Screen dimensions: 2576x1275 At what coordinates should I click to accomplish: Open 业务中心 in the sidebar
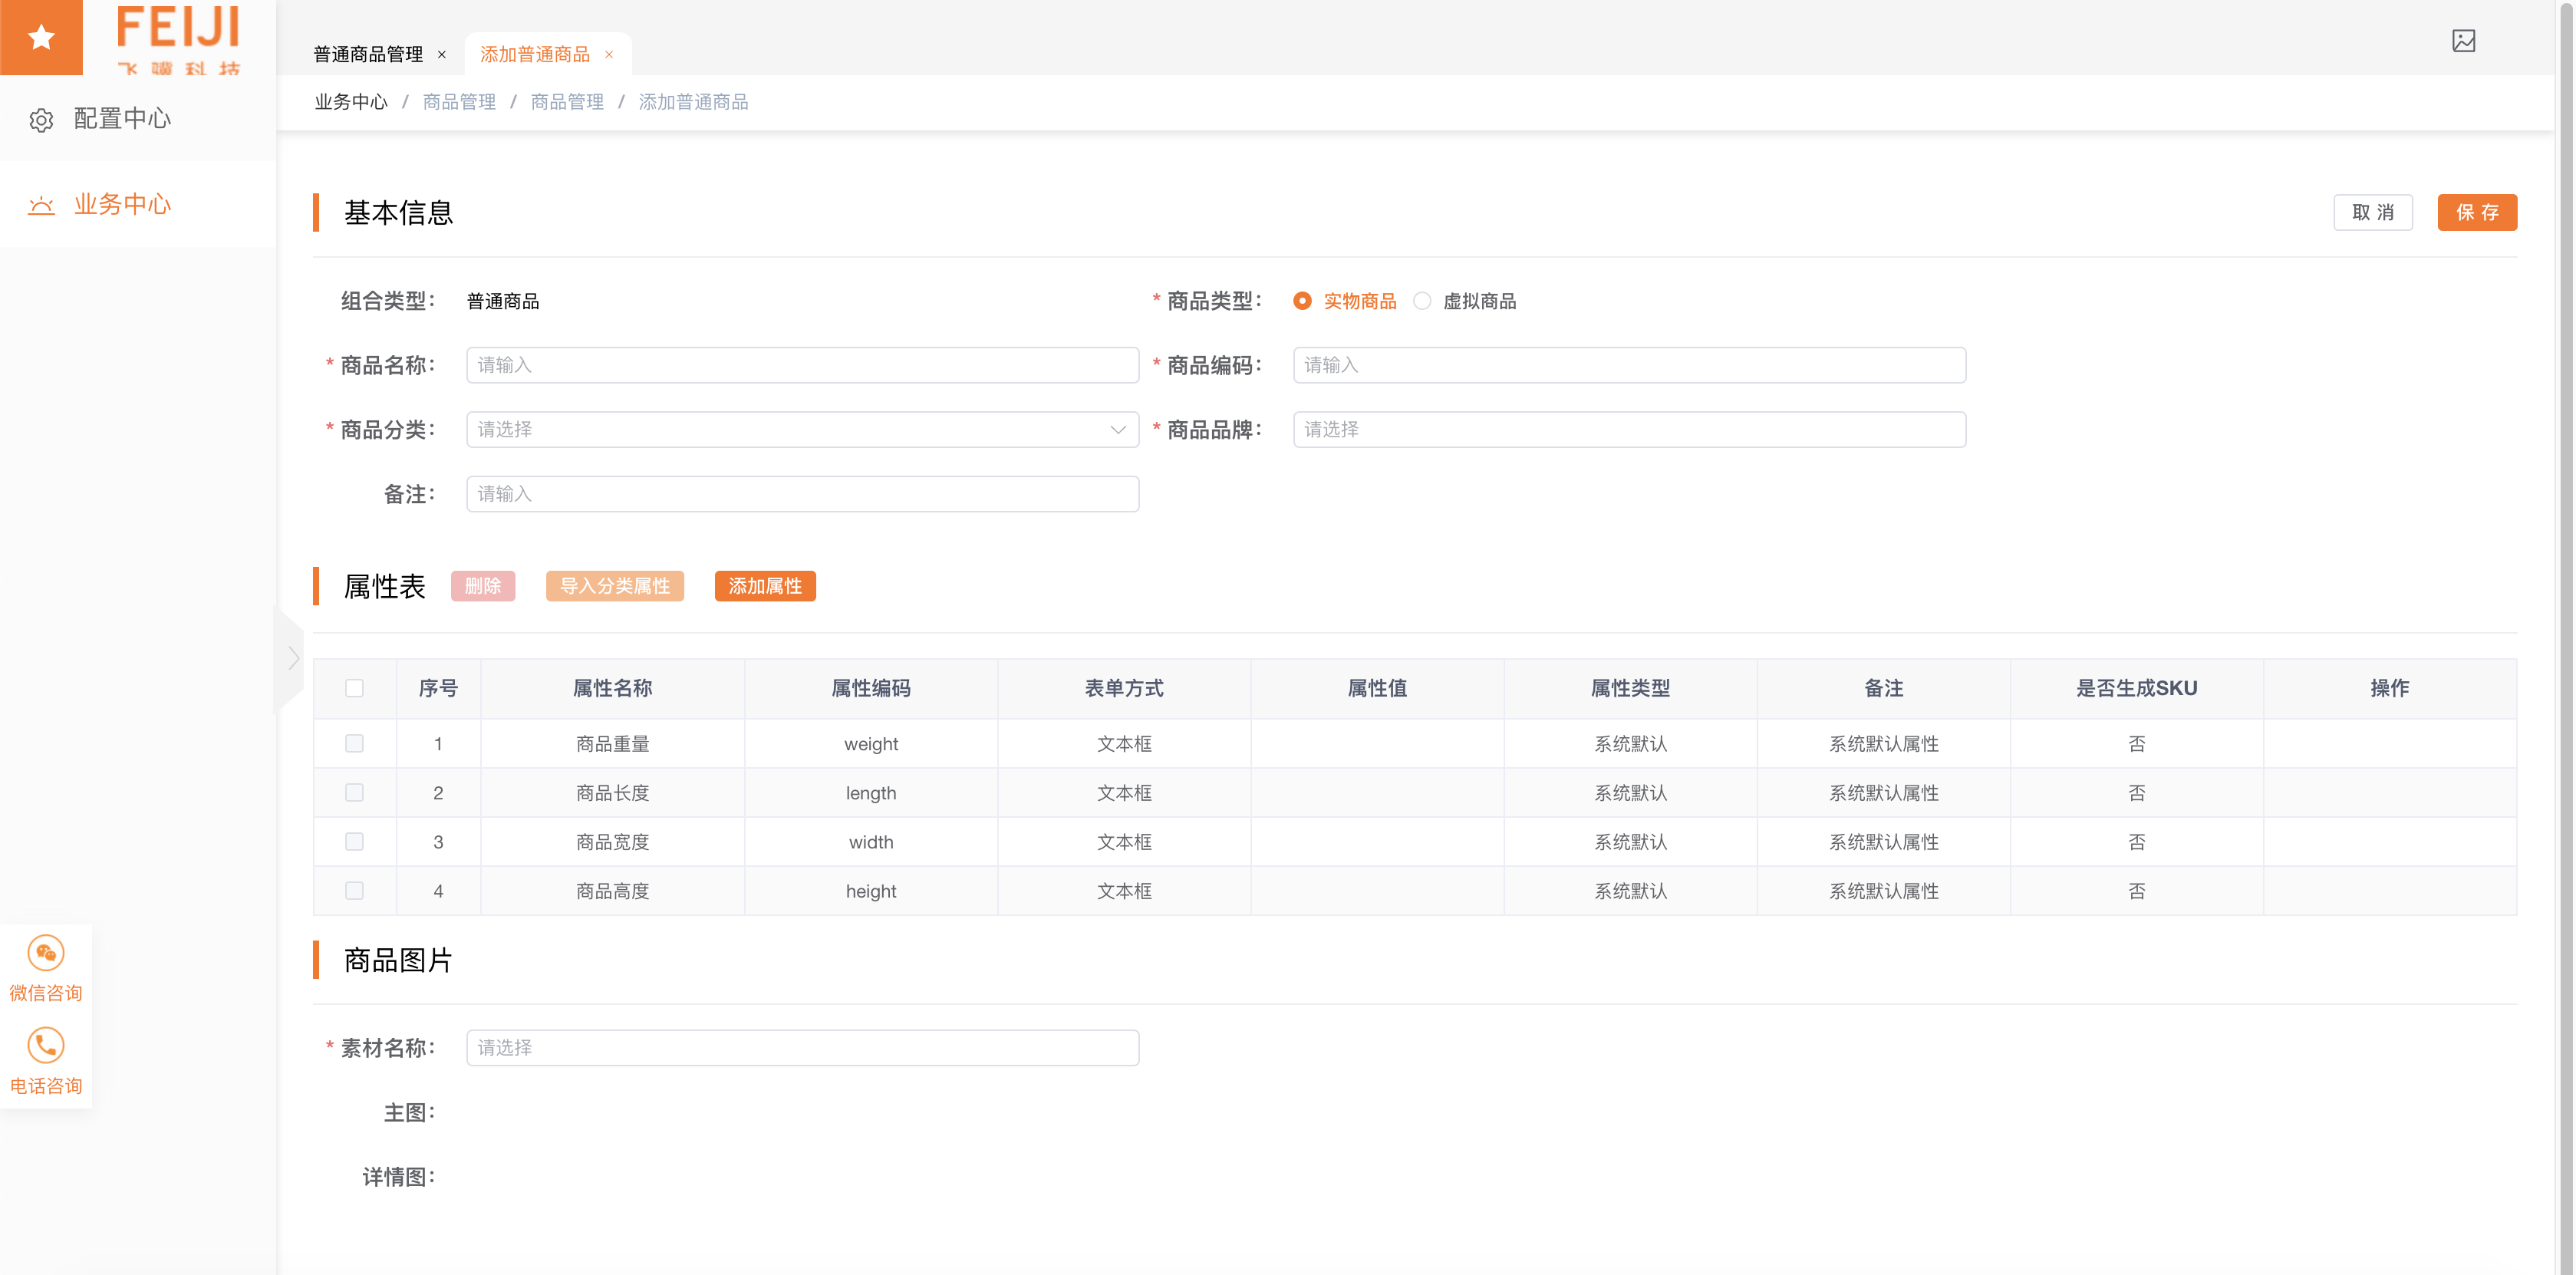[x=138, y=204]
